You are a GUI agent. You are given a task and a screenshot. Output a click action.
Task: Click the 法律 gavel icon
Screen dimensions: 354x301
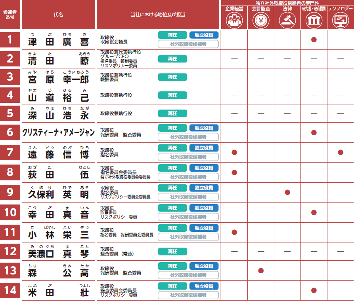pyautogui.click(x=287, y=20)
